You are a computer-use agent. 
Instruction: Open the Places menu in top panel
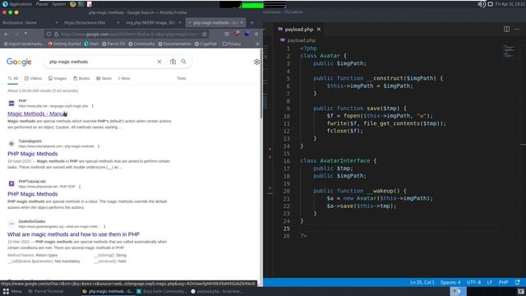[42, 4]
